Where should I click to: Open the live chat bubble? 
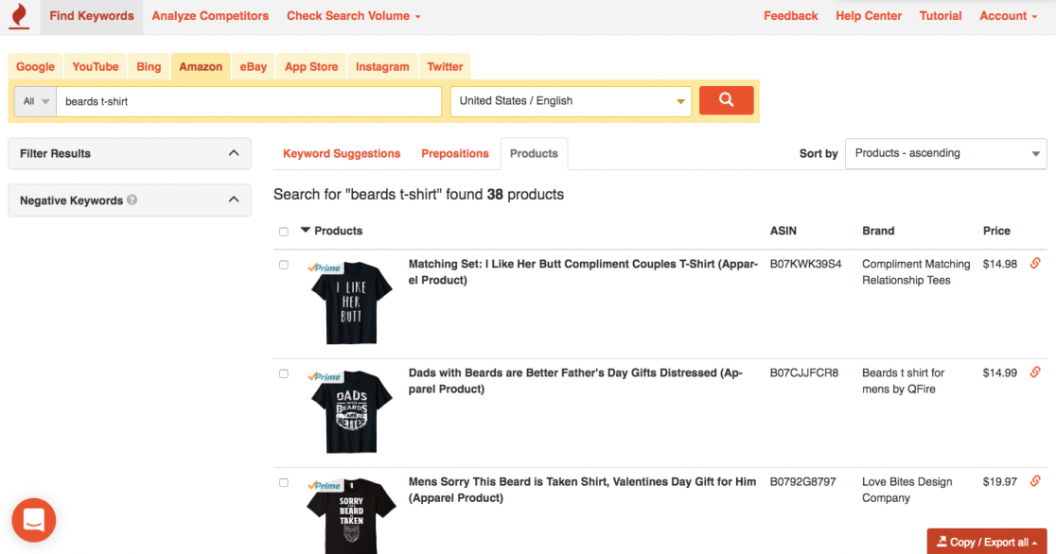tap(33, 520)
